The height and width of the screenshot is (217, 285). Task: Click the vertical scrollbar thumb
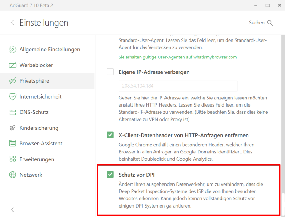pos(283,204)
